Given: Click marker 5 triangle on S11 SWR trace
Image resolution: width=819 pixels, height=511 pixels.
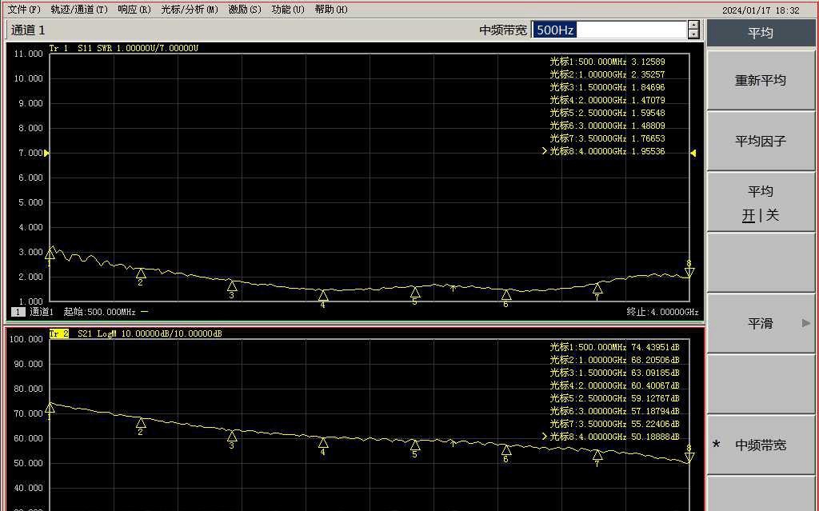Looking at the screenshot, I should click(415, 292).
